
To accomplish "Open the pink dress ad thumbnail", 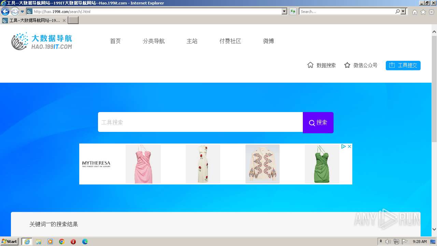I will coord(143,164).
